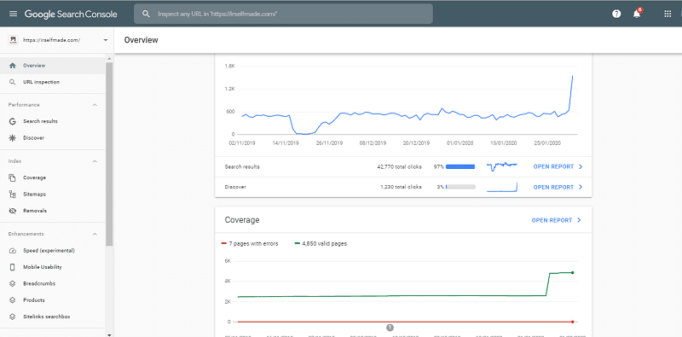Screen dimensions: 682x337
Task: Click the sidebar vertical scrollbar
Action: point(109,154)
